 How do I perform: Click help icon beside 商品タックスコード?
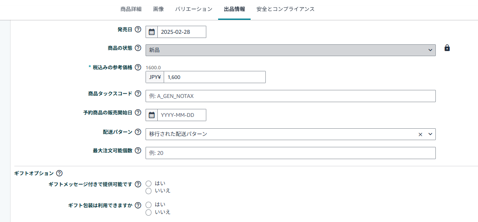(x=138, y=94)
